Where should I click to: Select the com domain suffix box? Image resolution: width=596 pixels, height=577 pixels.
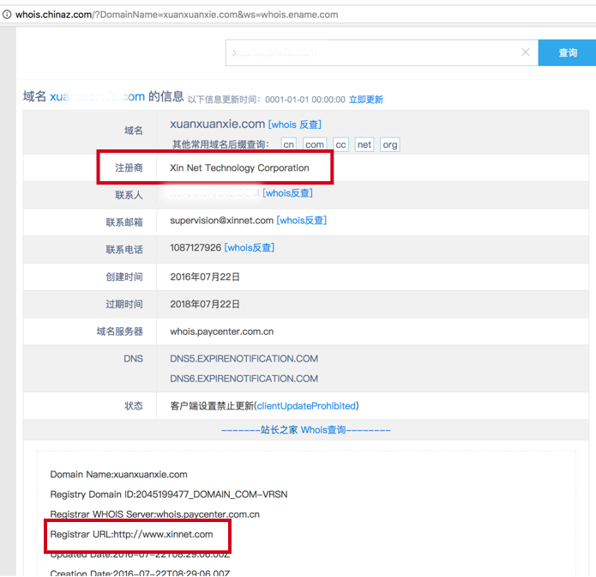(x=315, y=145)
